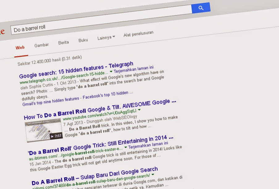Open "'Do a Barrel Roll' Google Trick: Still Entertaining" result
This screenshot has width=279, height=189.
[x=101, y=145]
